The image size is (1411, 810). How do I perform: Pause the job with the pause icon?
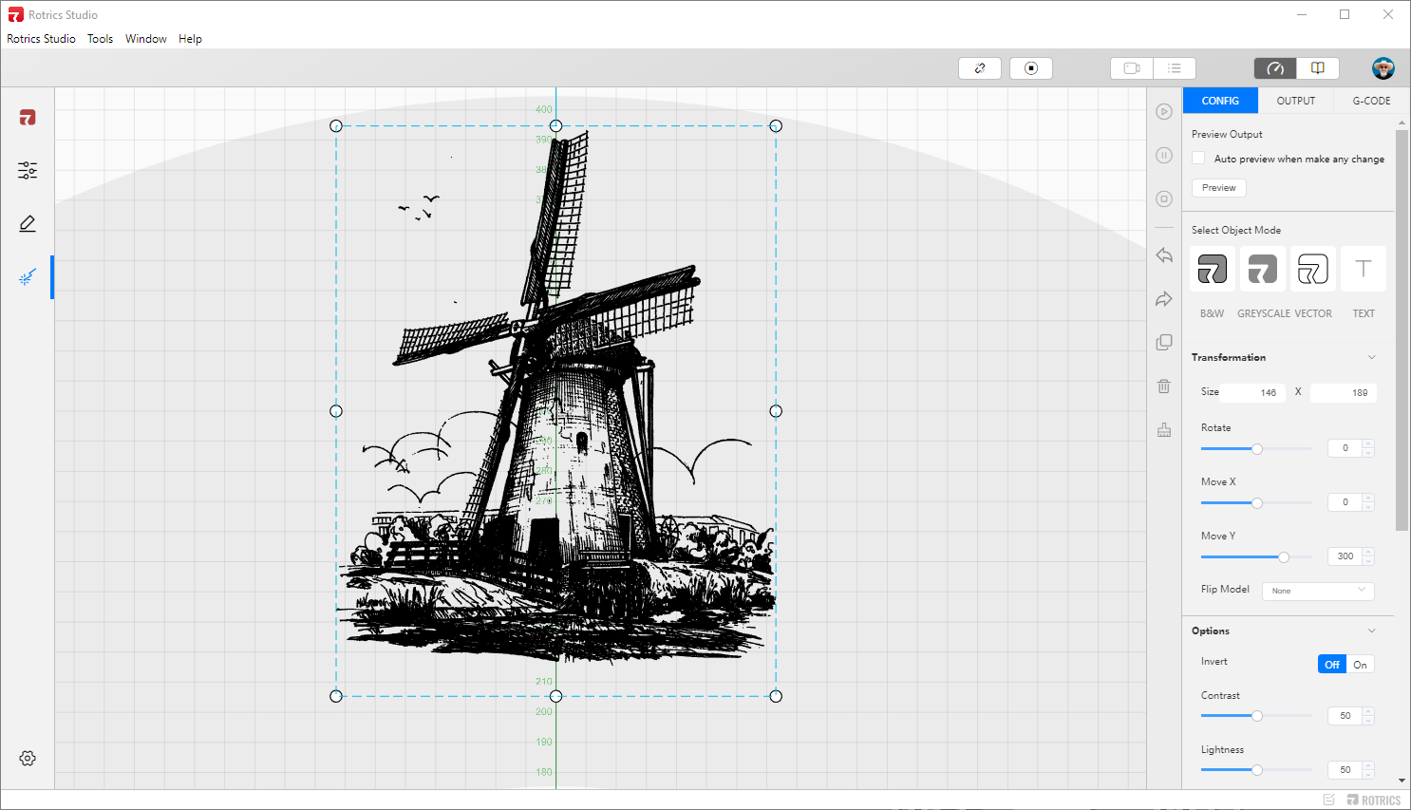click(x=1164, y=155)
